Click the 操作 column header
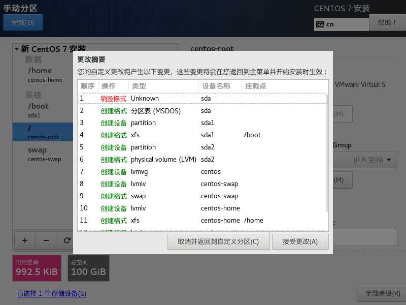The height and width of the screenshot is (305, 406). [x=113, y=86]
